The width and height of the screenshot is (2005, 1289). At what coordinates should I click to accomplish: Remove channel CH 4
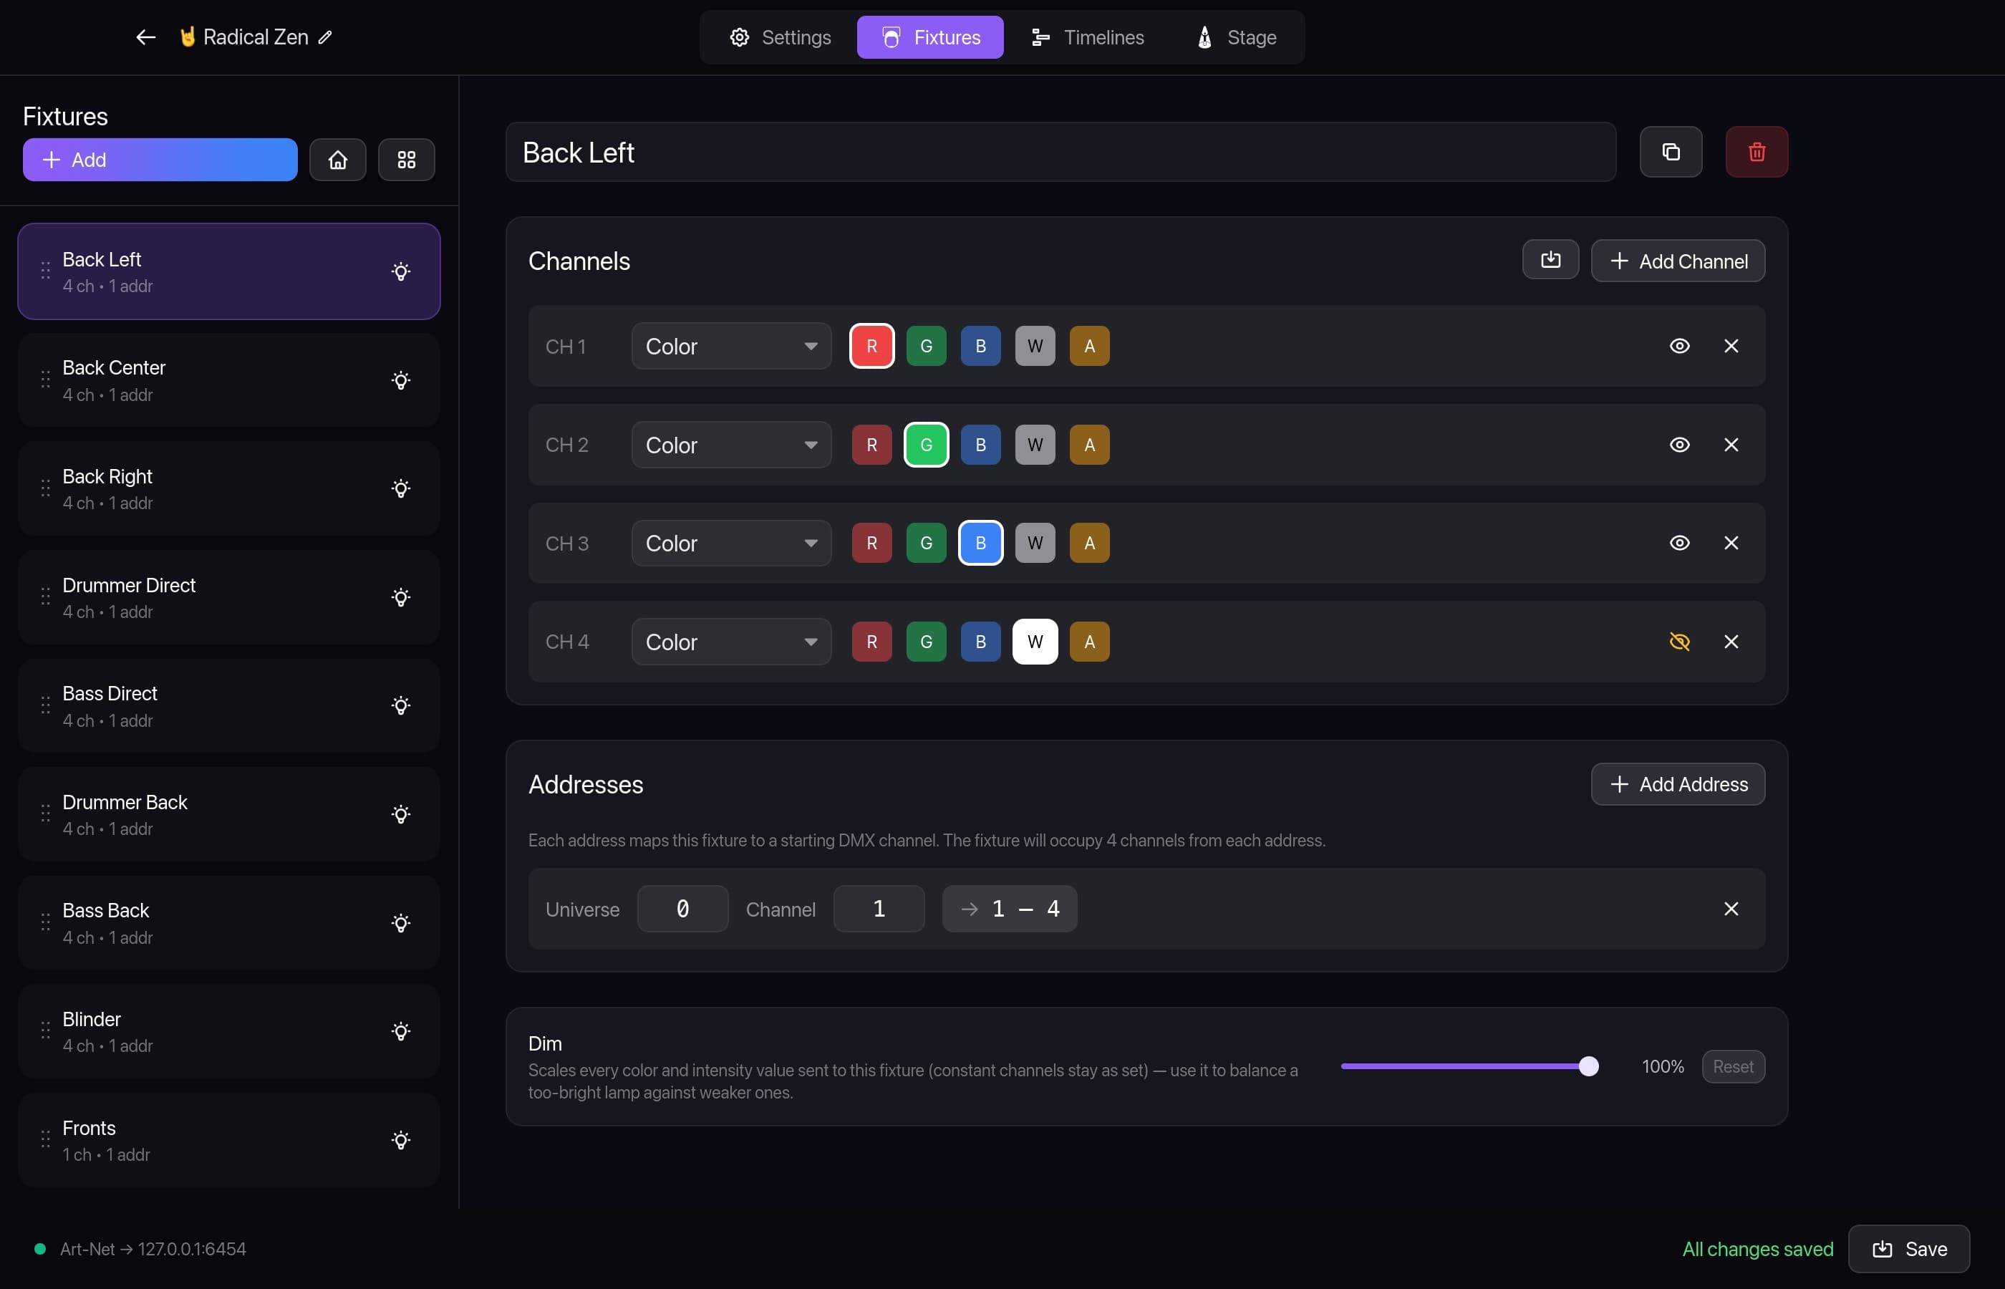coord(1731,642)
